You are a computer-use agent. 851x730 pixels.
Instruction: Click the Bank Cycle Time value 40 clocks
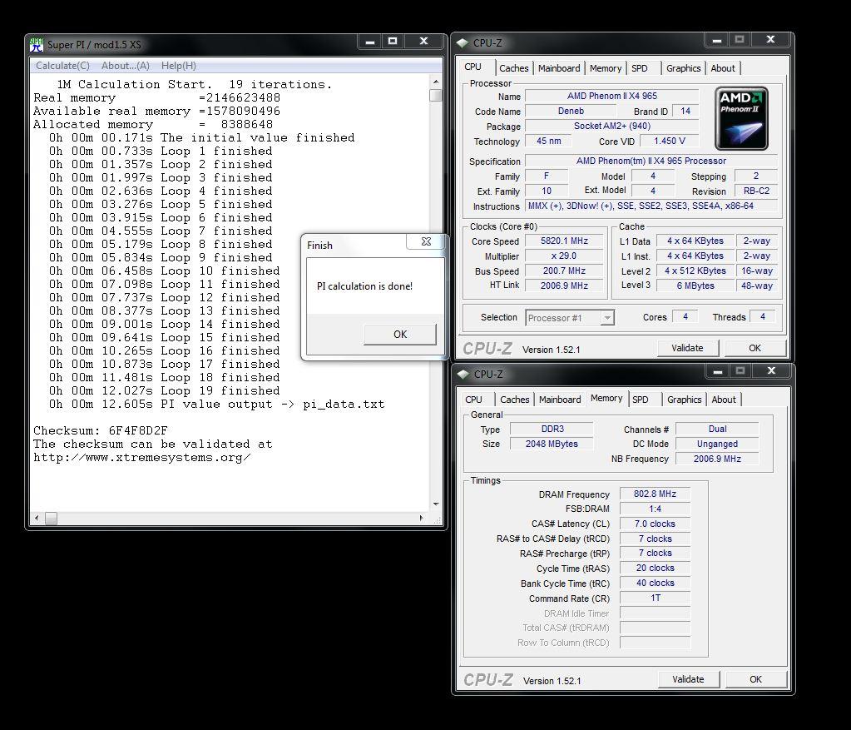pos(655,583)
